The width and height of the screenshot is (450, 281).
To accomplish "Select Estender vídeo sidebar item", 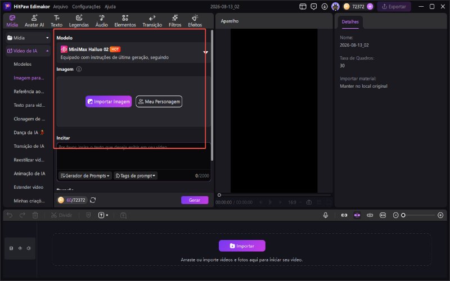I will click(29, 187).
